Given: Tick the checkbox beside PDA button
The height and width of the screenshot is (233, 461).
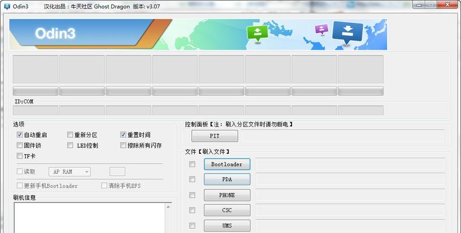Looking at the screenshot, I should 192,179.
